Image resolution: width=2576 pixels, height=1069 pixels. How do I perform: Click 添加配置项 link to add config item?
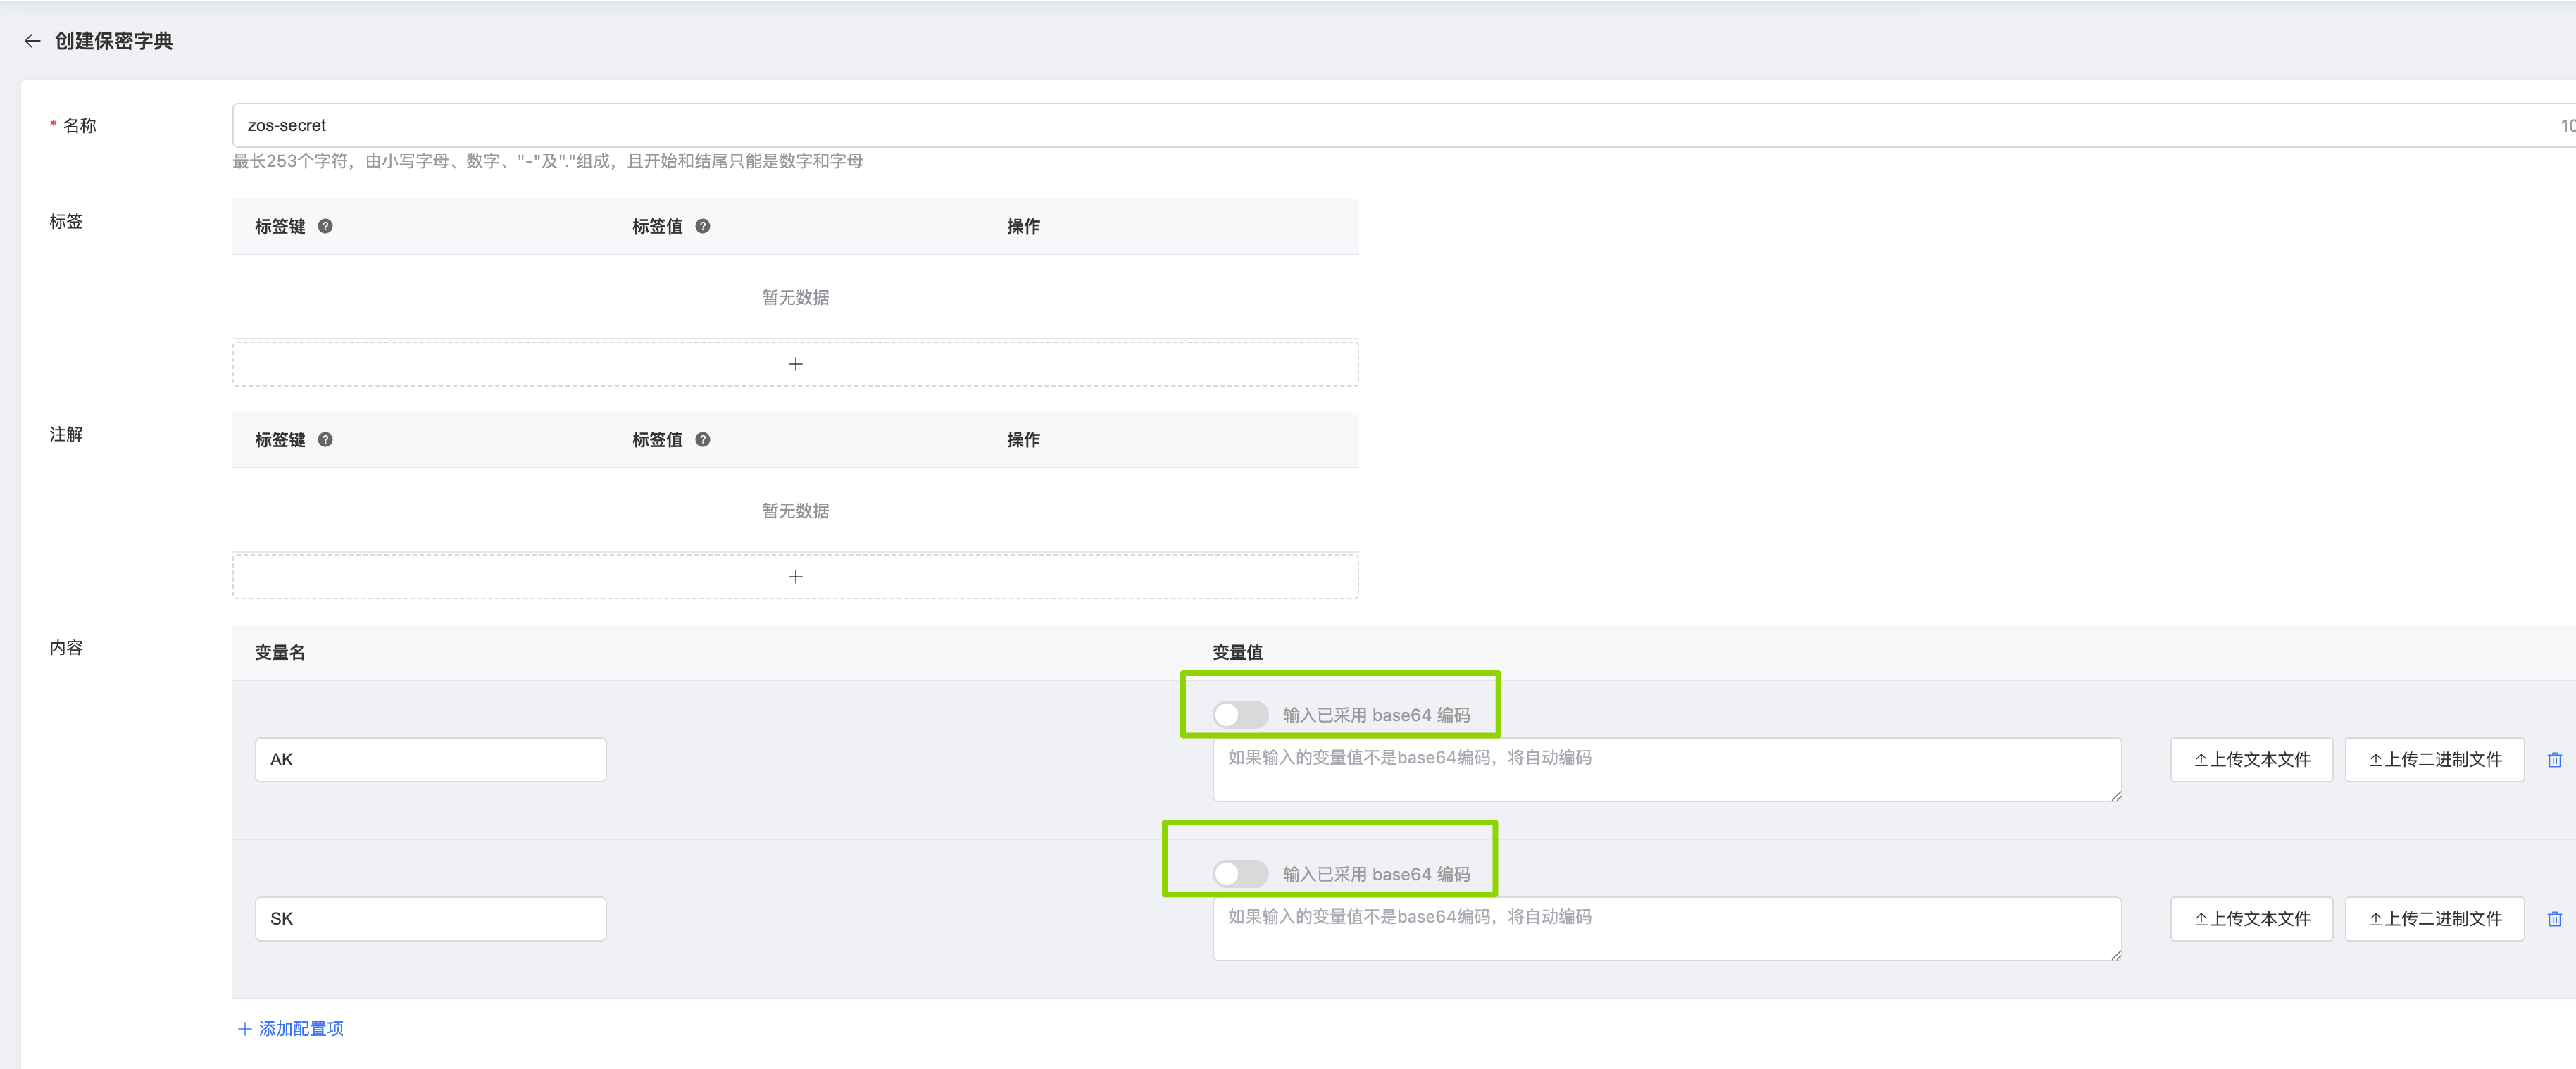click(291, 1028)
